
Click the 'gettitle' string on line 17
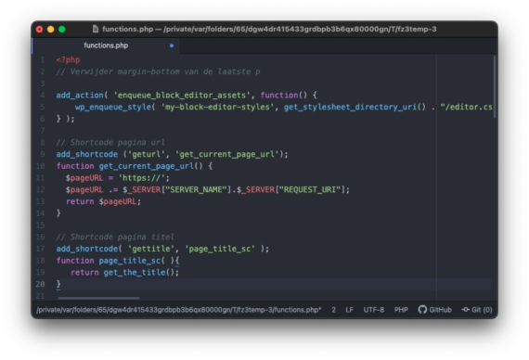tap(151, 249)
